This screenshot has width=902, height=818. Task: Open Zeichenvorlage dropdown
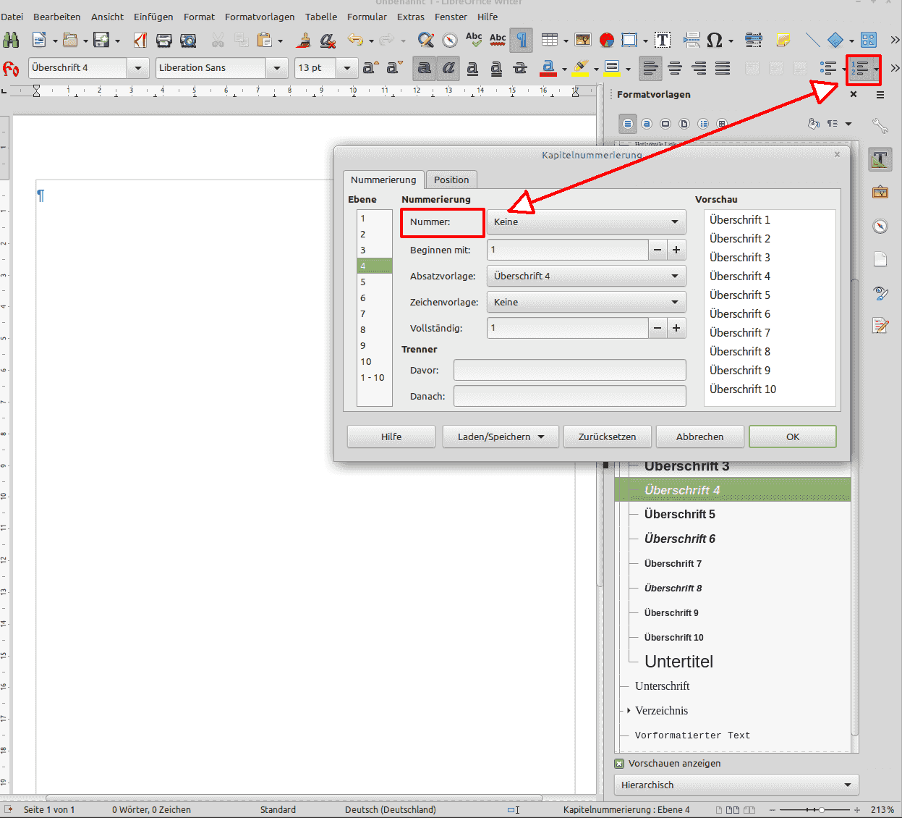click(587, 302)
